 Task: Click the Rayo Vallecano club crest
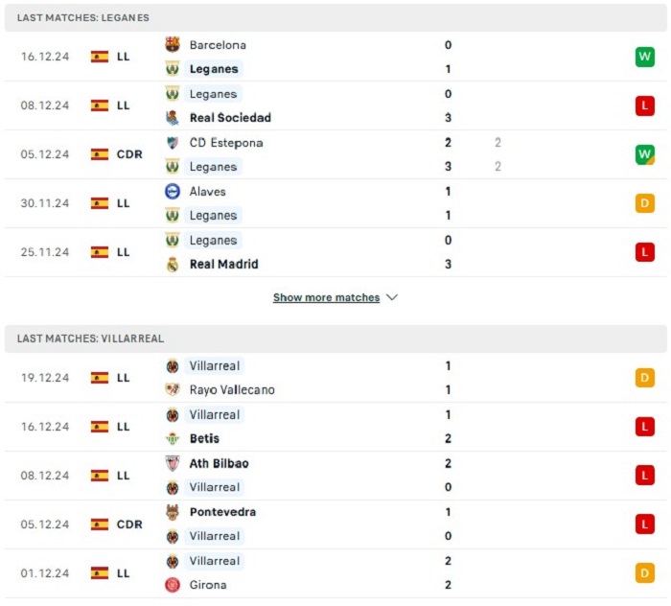click(x=173, y=389)
